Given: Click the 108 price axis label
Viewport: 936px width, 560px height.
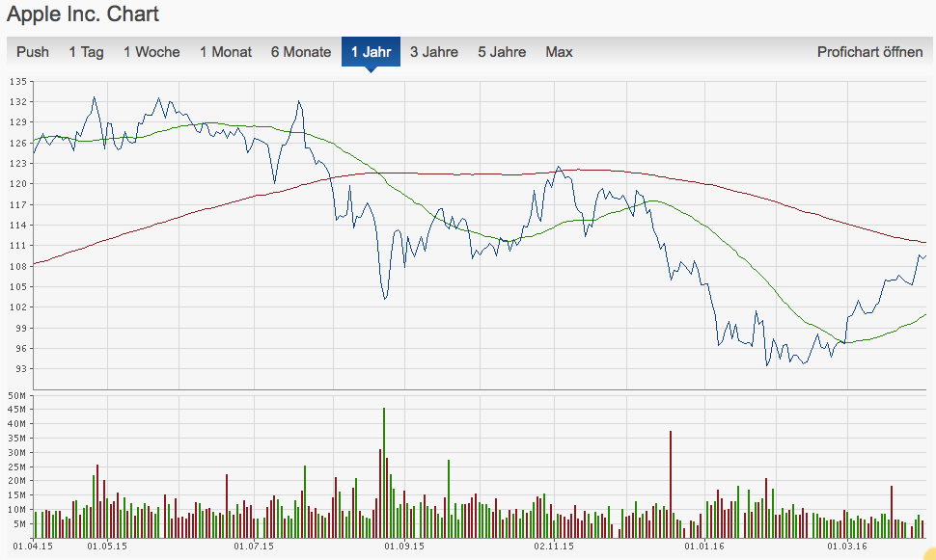Looking at the screenshot, I should (x=18, y=266).
